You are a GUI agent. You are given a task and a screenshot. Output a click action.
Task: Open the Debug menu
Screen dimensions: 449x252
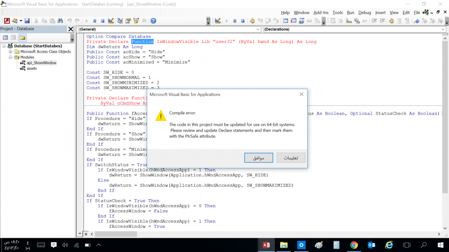point(365,13)
